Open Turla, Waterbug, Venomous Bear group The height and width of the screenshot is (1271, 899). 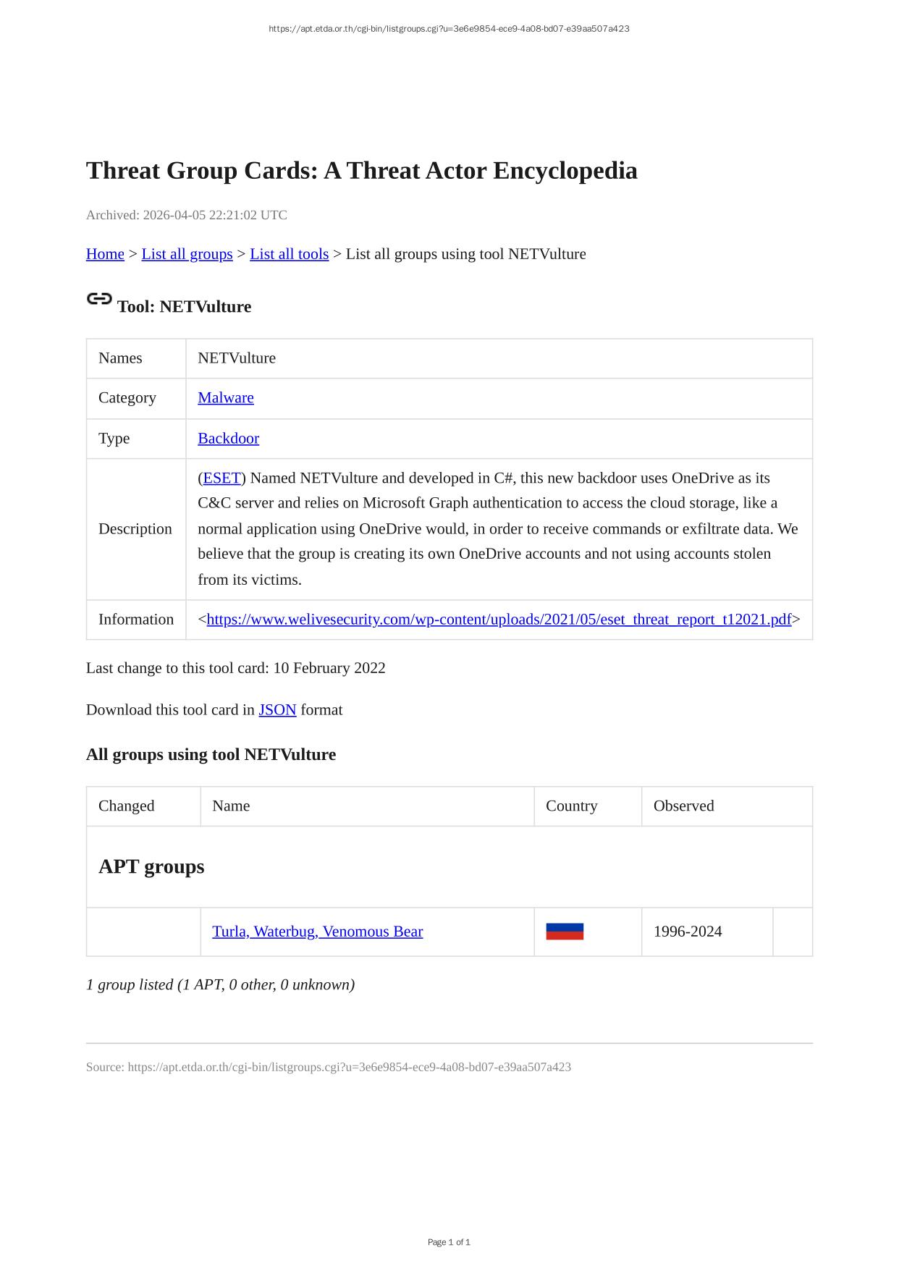317,932
